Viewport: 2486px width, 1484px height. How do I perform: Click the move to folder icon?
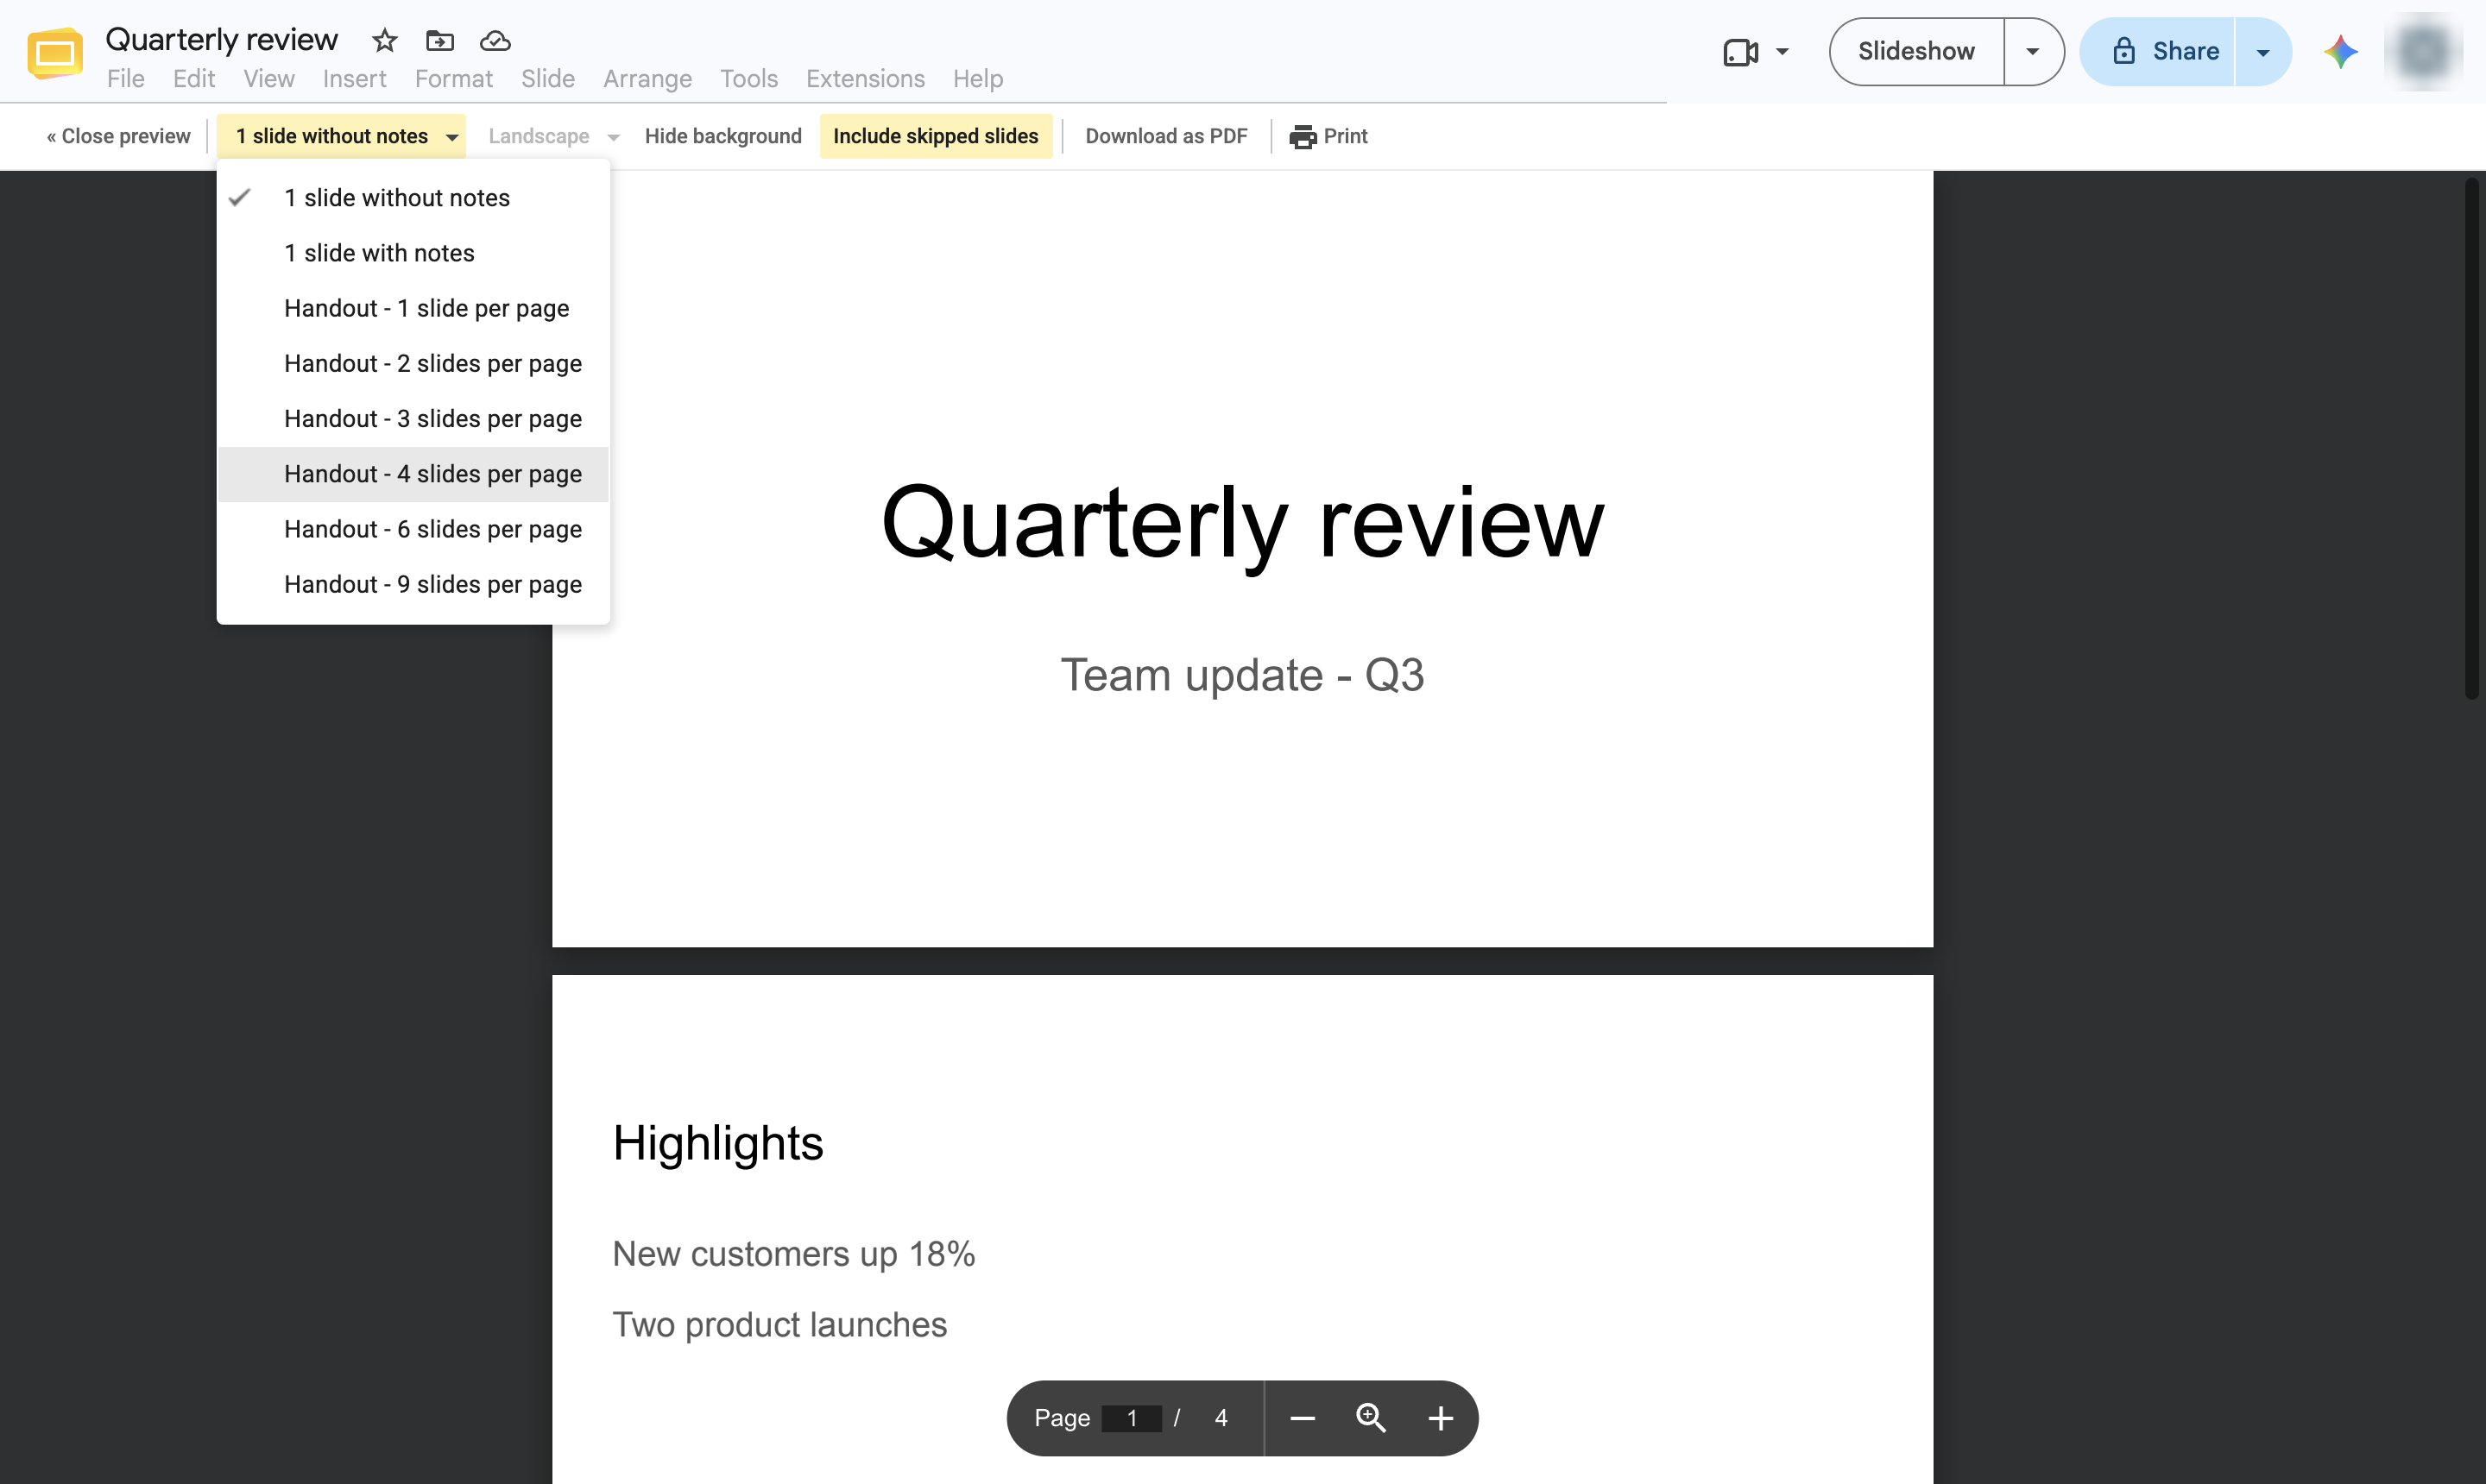(439, 41)
